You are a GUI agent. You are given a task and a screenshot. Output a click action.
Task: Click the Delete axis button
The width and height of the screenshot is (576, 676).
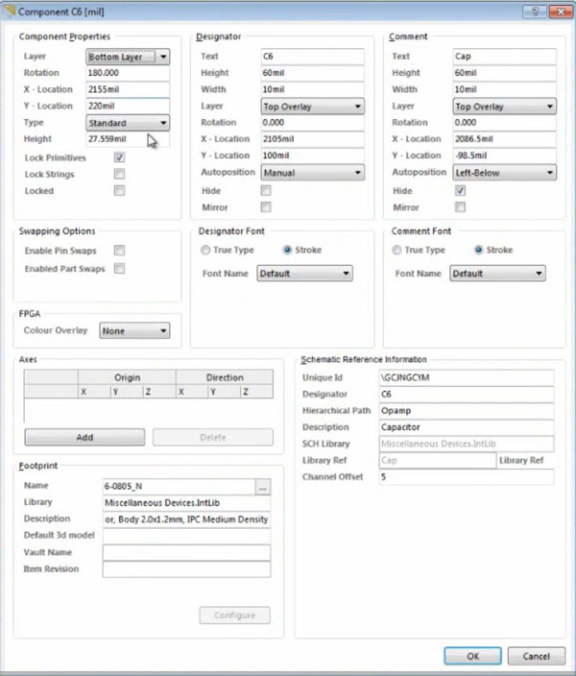tap(213, 437)
